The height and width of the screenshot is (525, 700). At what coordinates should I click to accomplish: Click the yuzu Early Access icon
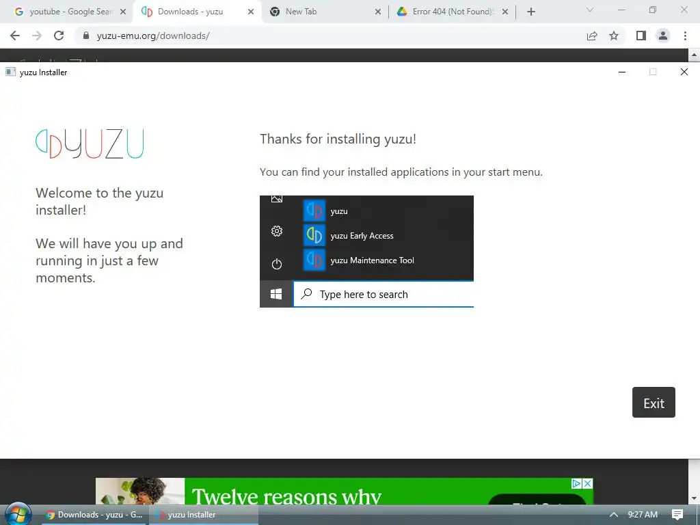pos(314,235)
